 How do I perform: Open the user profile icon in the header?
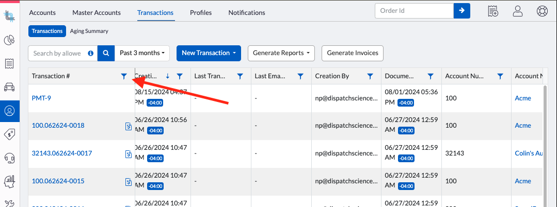click(x=518, y=11)
